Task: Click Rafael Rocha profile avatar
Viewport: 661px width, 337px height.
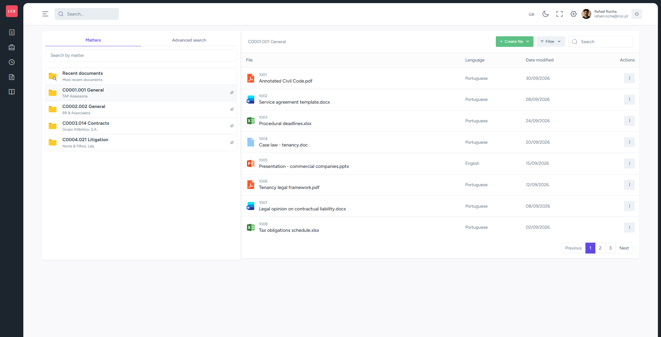Action: 586,14
